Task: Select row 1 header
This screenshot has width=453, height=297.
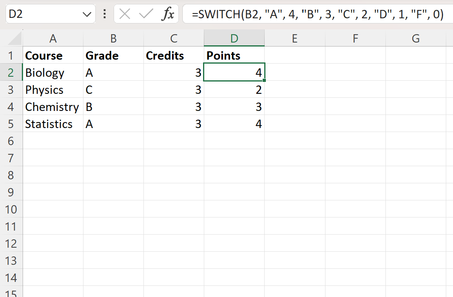Action: coord(11,55)
